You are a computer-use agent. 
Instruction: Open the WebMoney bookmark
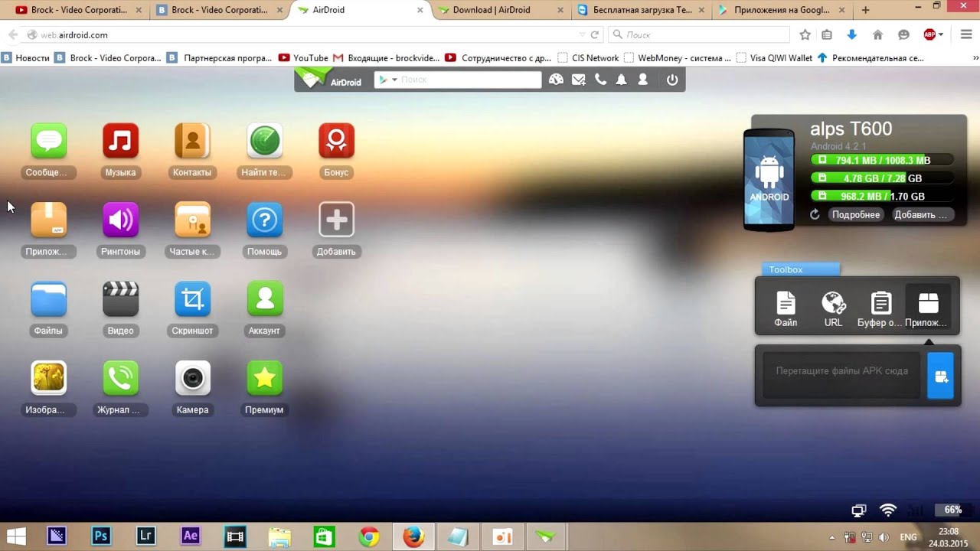677,57
